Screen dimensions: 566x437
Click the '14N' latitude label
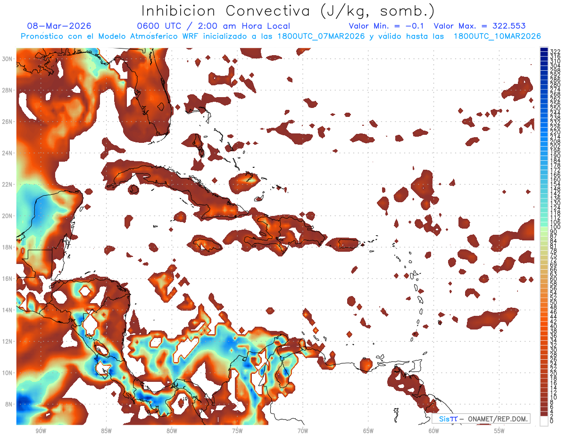8,310
